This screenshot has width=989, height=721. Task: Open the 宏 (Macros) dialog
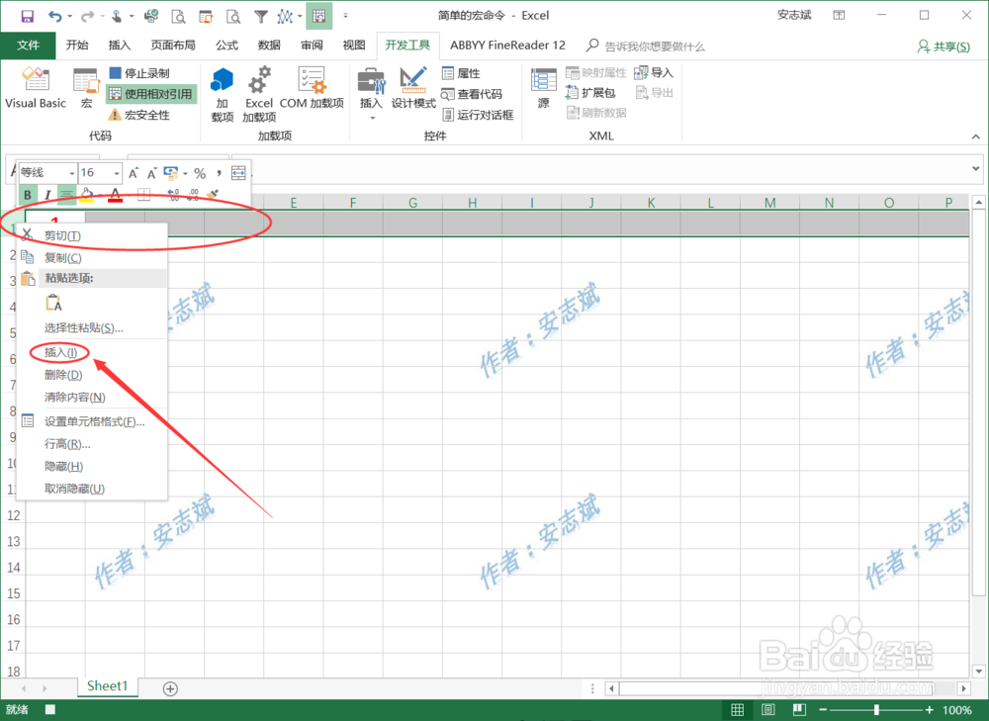click(x=86, y=88)
